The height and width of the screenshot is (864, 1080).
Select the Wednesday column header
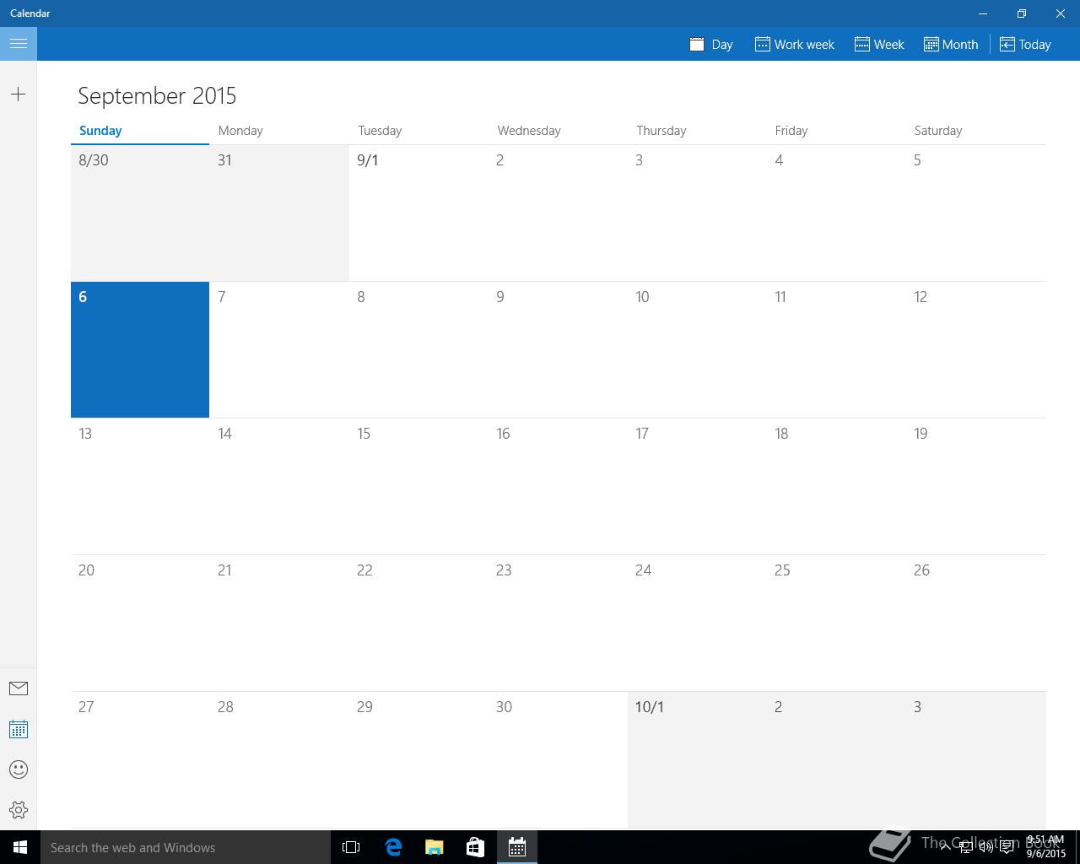coord(529,131)
